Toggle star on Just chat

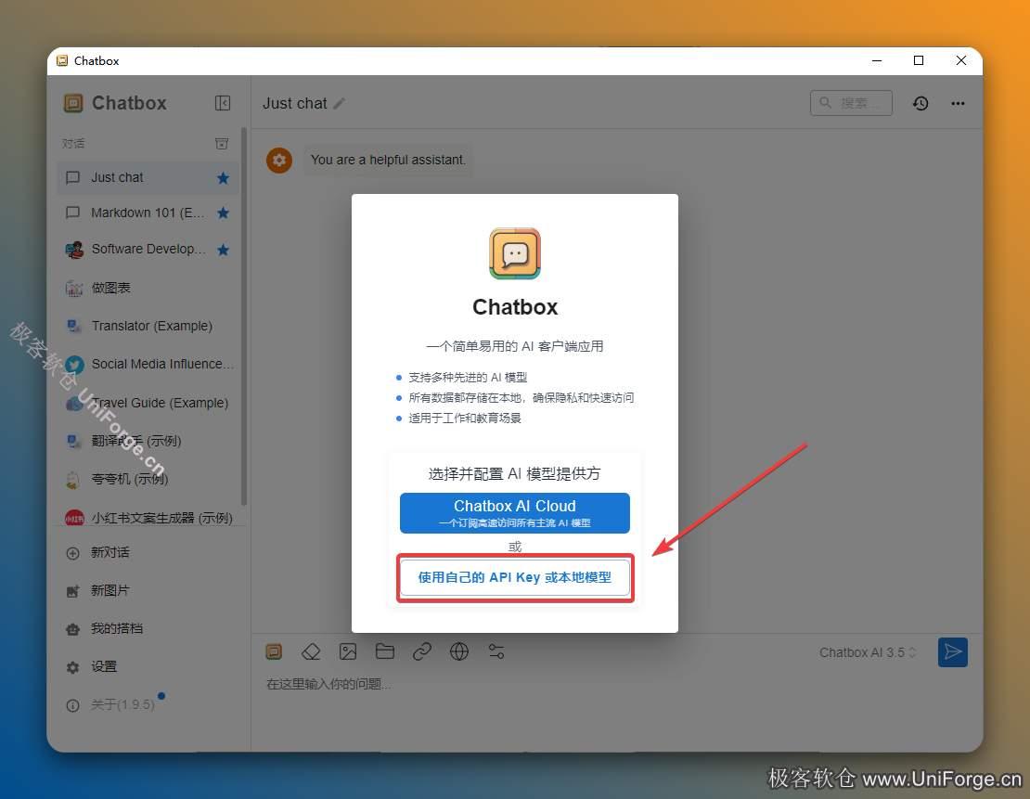[224, 178]
